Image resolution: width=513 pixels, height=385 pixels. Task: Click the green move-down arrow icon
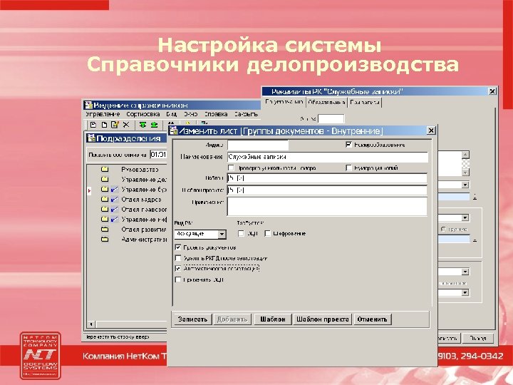(142, 125)
